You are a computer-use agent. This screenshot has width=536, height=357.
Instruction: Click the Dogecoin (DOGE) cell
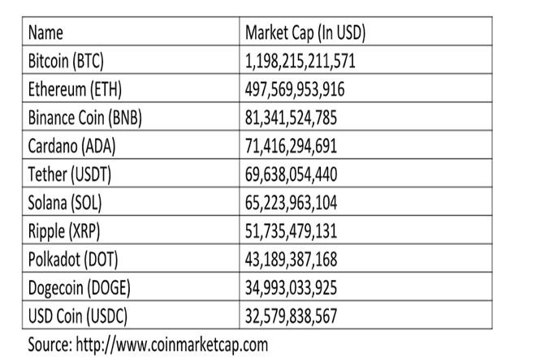(78, 287)
